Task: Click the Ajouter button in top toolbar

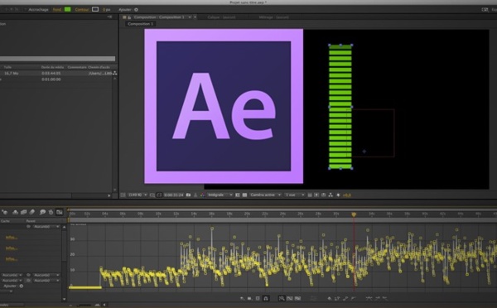Action: [x=128, y=9]
